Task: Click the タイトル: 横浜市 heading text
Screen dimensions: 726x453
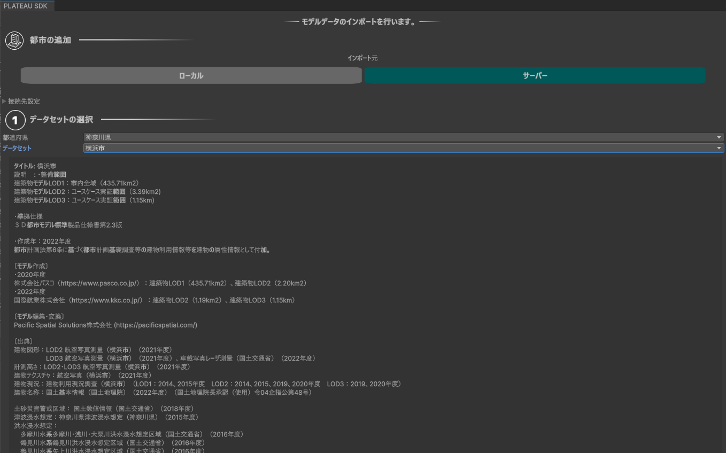Action: (33, 166)
